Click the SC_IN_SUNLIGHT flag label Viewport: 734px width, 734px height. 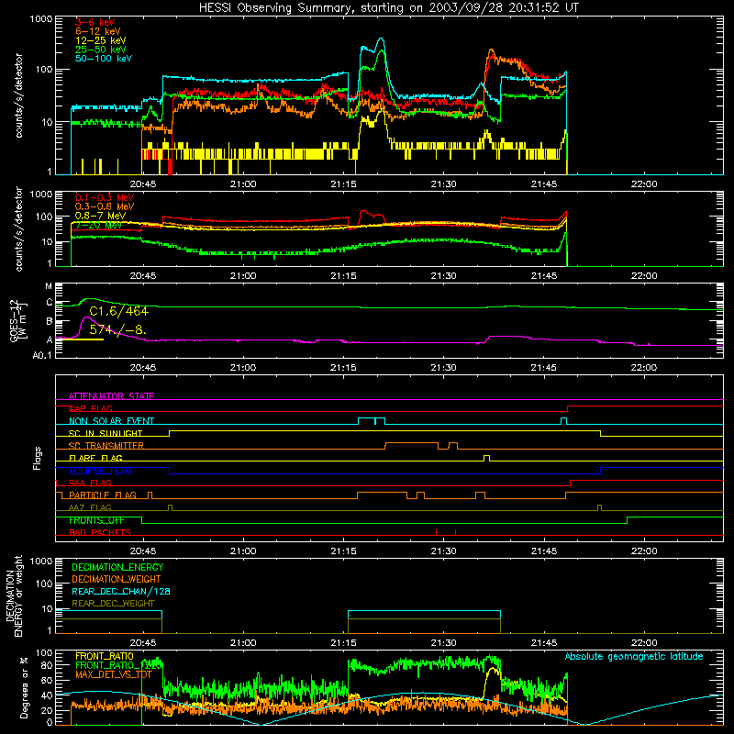tap(106, 433)
